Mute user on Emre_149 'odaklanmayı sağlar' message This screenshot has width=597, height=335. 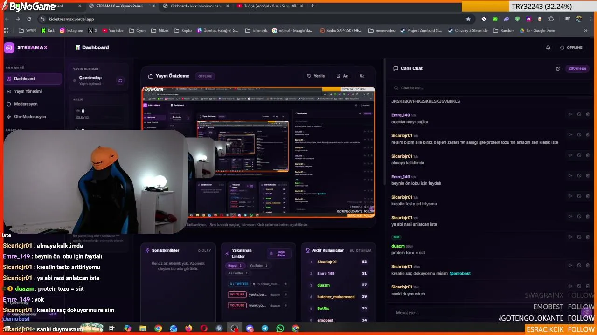[x=570, y=114]
